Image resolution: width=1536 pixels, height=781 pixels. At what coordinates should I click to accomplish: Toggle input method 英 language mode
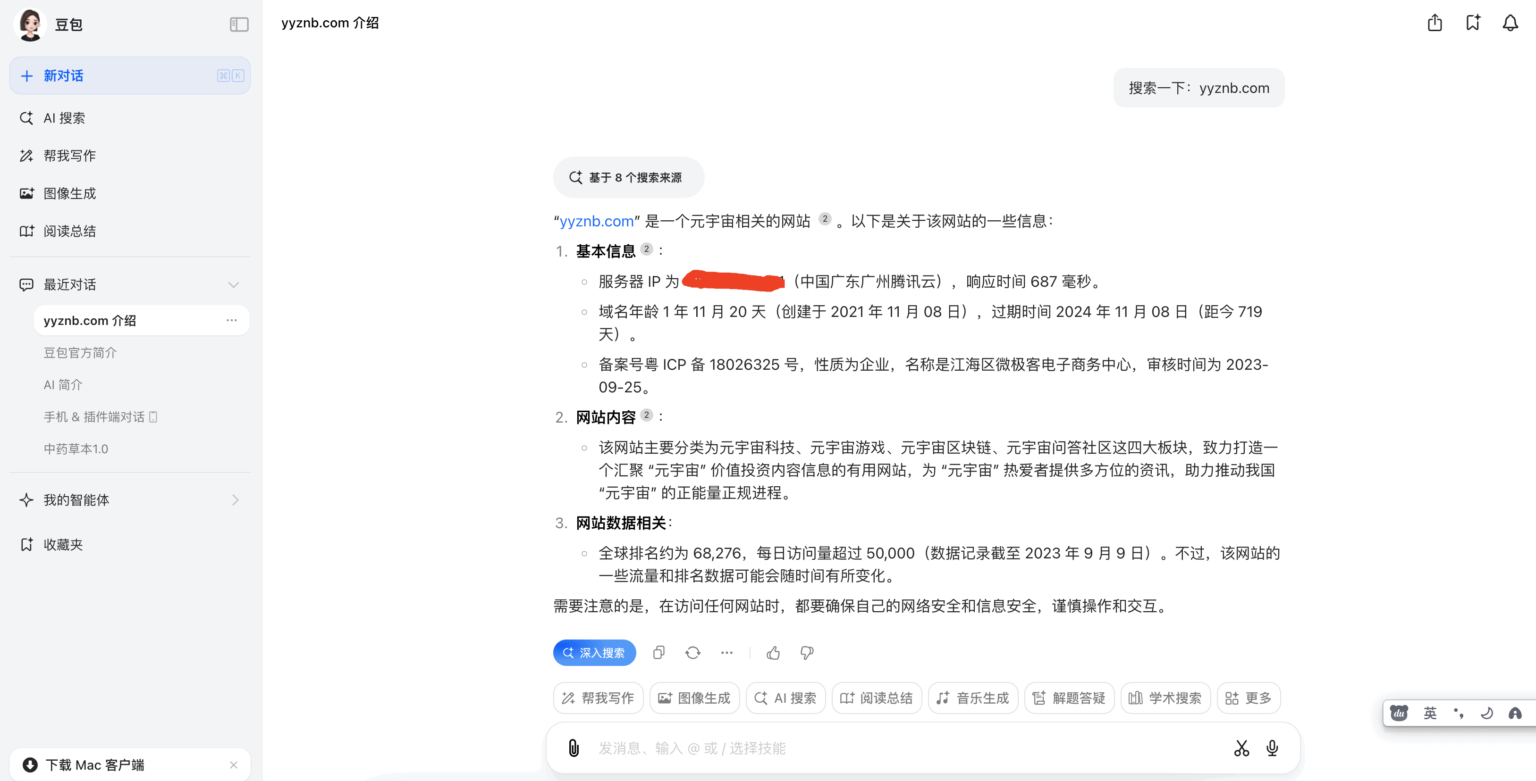1430,713
